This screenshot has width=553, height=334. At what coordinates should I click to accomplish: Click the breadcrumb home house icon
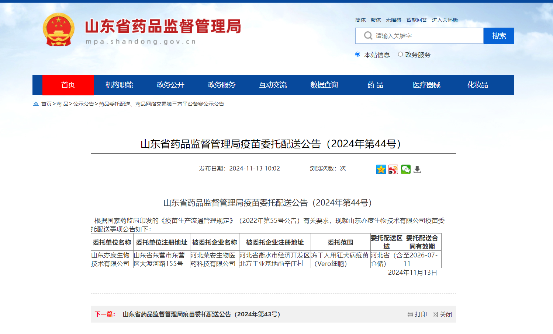pos(36,104)
